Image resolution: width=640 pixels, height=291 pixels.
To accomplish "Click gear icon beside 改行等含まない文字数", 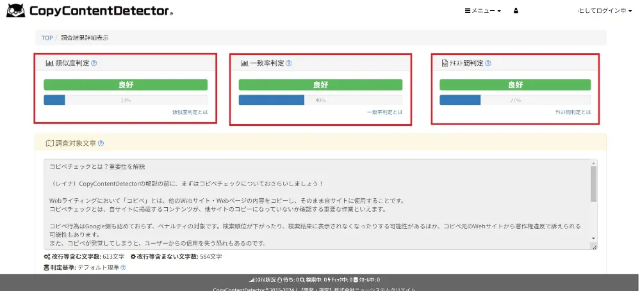I will pyautogui.click(x=133, y=256).
